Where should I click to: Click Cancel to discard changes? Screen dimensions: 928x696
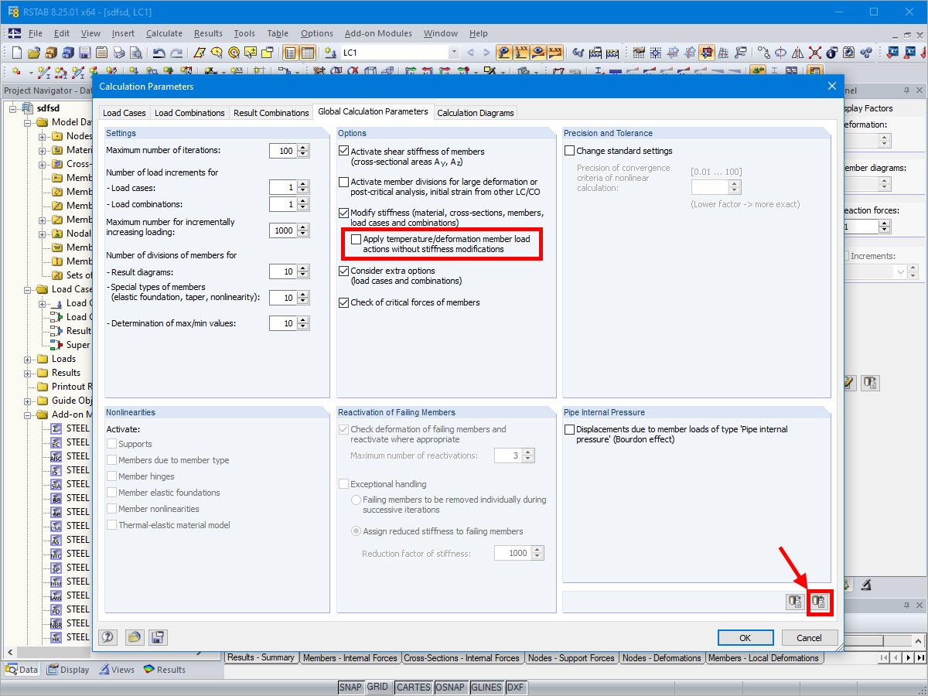tap(809, 637)
